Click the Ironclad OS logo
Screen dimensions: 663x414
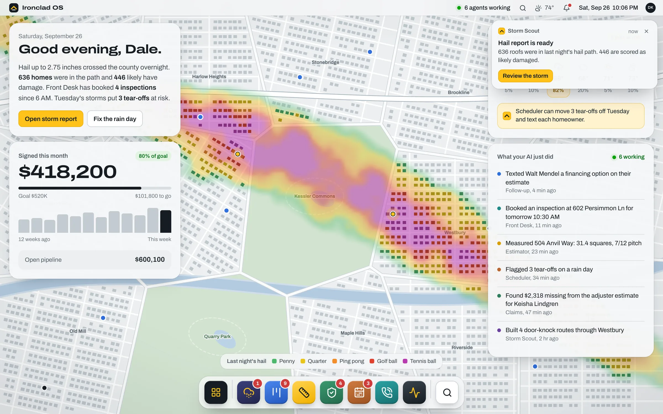[14, 8]
